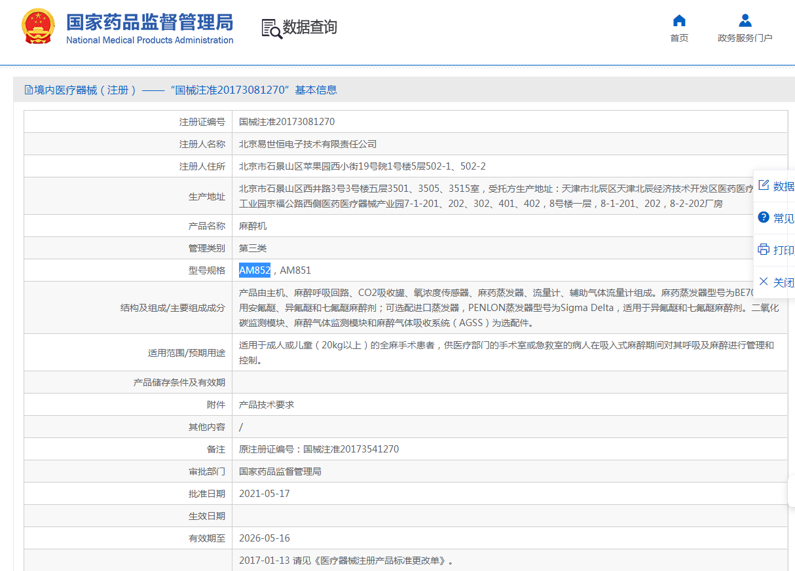Click 国家药品监督管理局 site title
The image size is (795, 571).
coord(150,22)
